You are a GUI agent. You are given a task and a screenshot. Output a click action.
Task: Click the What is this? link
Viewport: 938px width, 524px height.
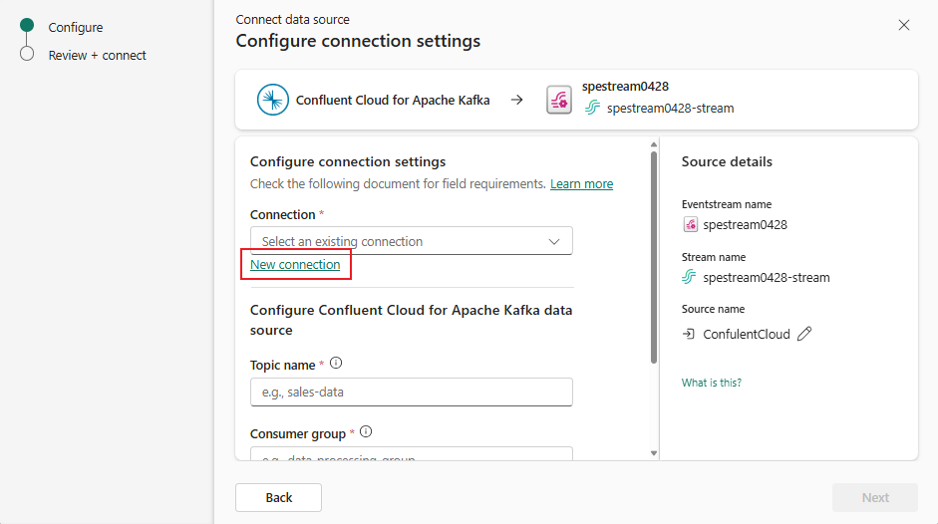[x=711, y=383]
